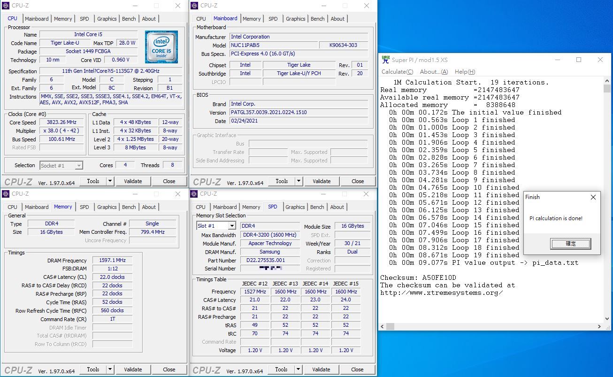
Task: Click the CPU-Z icon in the CPU window title bar
Action: [6, 6]
